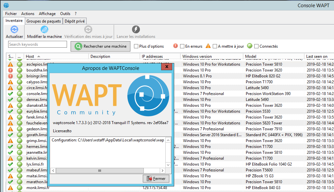Click the green Connectés status icon

pos(250,46)
